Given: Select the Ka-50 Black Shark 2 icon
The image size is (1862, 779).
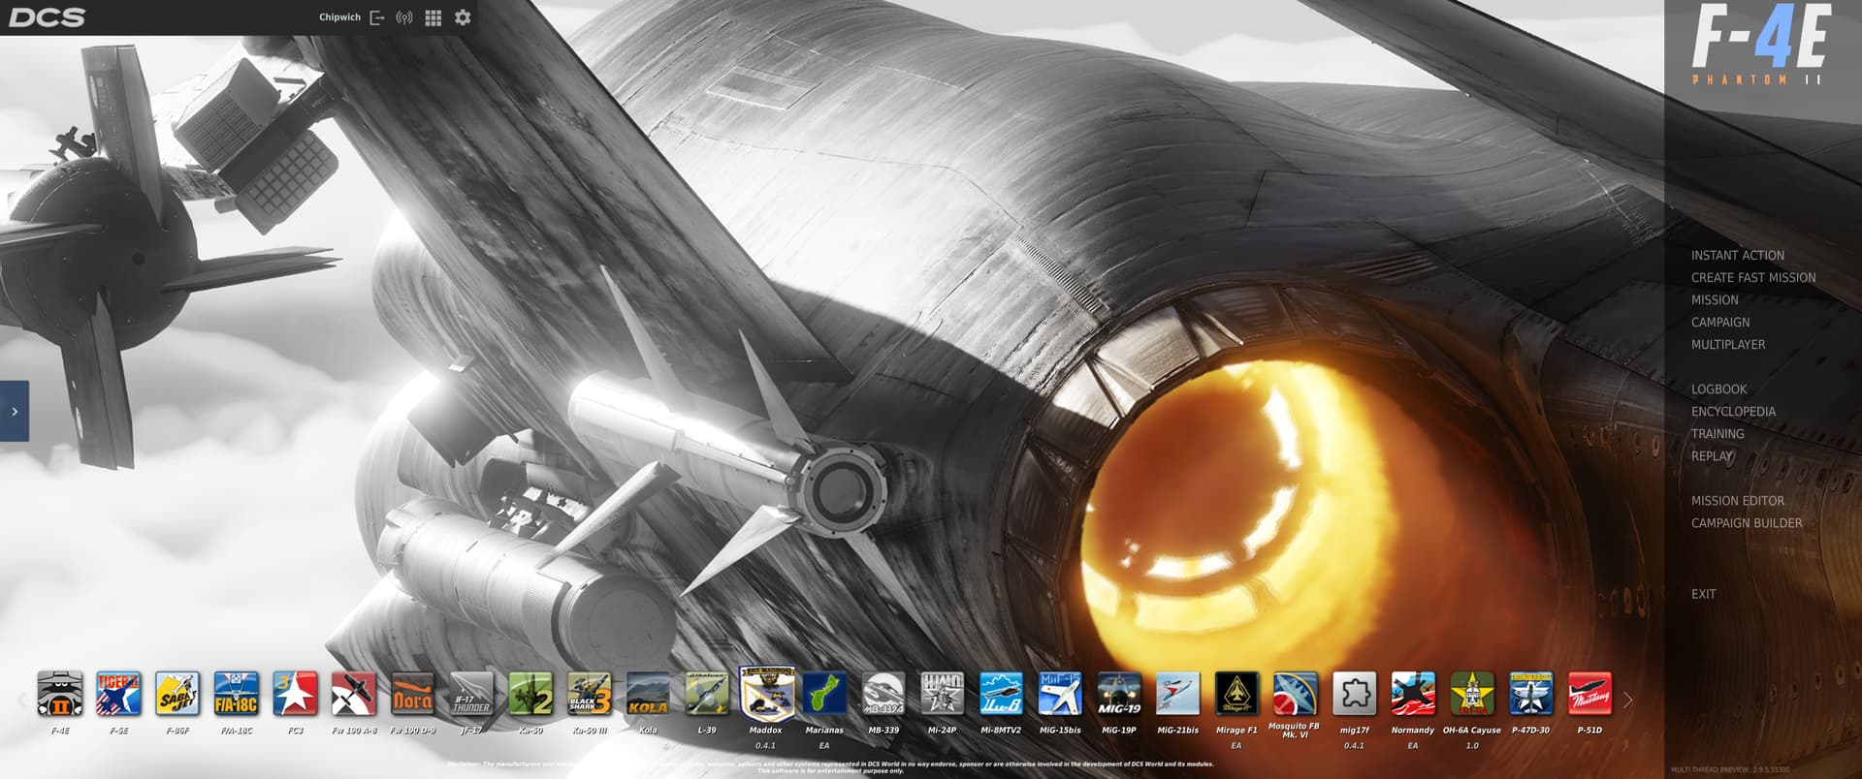Looking at the screenshot, I should (530, 694).
